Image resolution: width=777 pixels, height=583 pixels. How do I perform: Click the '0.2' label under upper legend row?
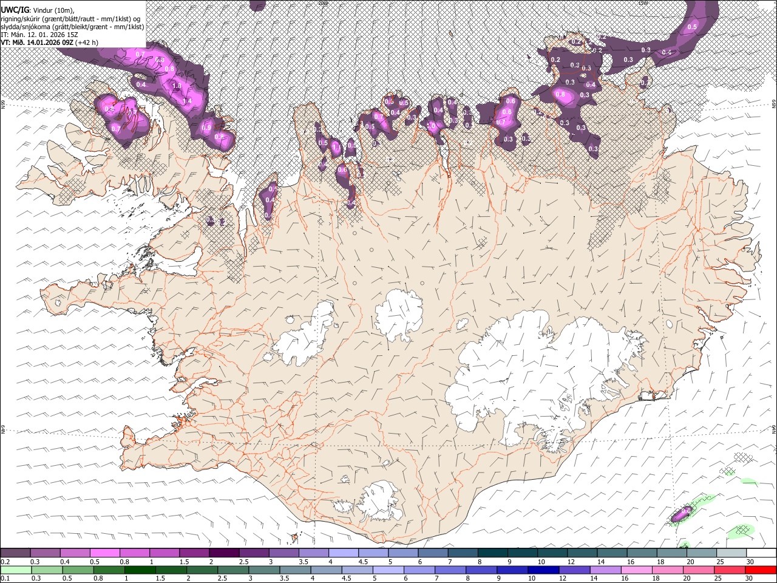click(4, 562)
